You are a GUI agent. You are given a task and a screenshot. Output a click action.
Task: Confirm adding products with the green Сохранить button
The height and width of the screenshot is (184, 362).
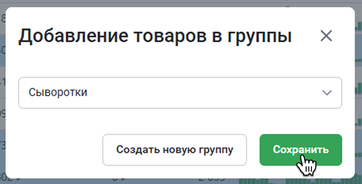(x=300, y=150)
